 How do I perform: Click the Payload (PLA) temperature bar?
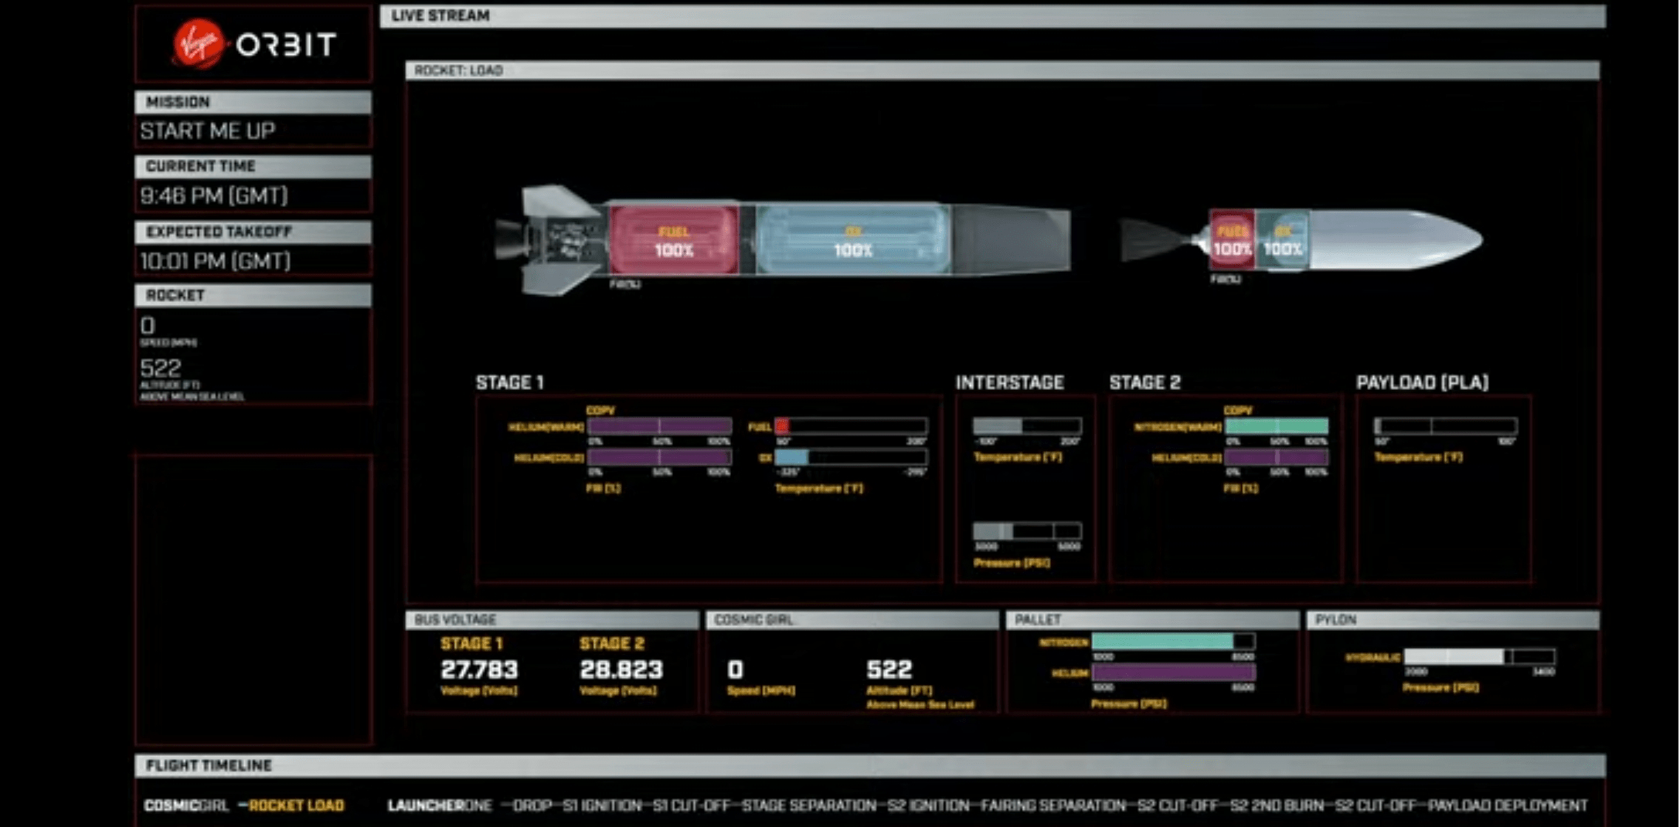pos(1445,425)
